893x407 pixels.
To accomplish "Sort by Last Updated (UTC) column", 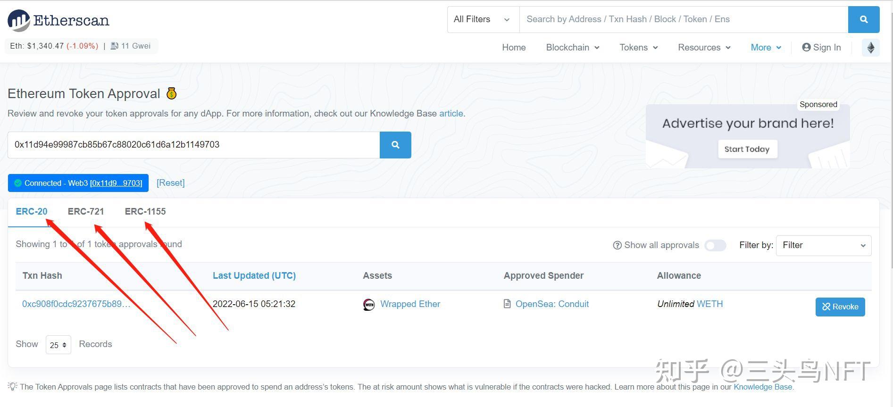I will coord(254,276).
